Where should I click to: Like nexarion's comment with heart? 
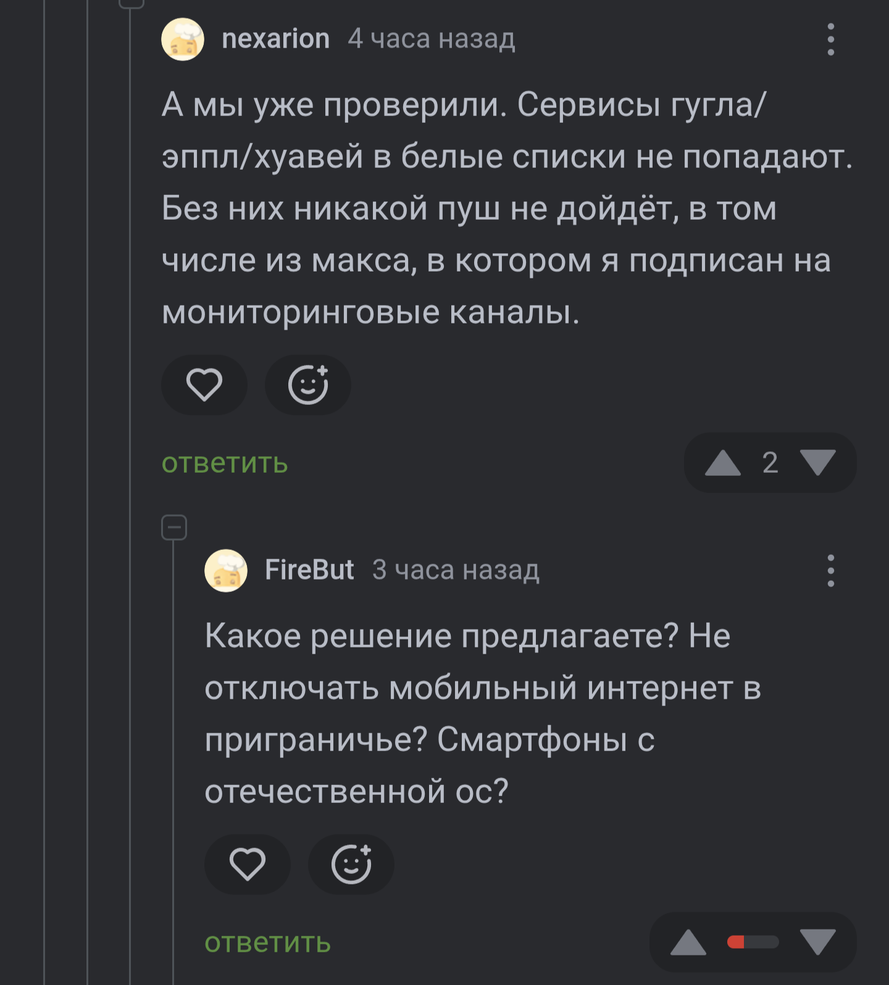pyautogui.click(x=204, y=385)
